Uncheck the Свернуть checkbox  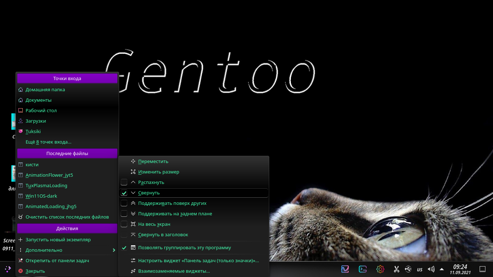click(x=124, y=193)
